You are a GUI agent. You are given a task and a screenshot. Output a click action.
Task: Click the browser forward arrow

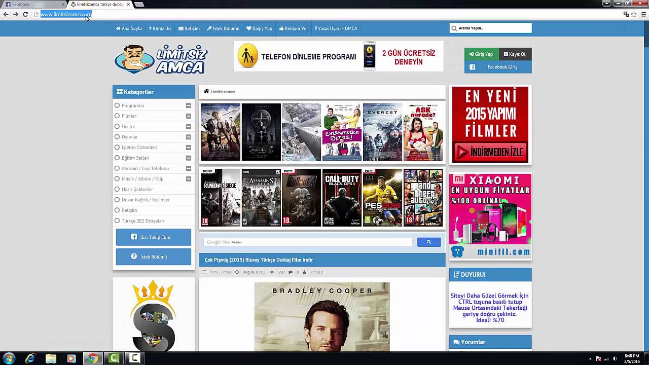click(15, 14)
